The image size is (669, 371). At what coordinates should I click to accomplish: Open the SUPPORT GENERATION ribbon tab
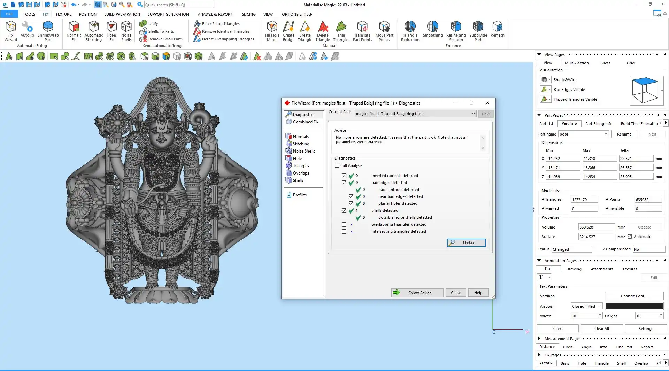pyautogui.click(x=168, y=14)
